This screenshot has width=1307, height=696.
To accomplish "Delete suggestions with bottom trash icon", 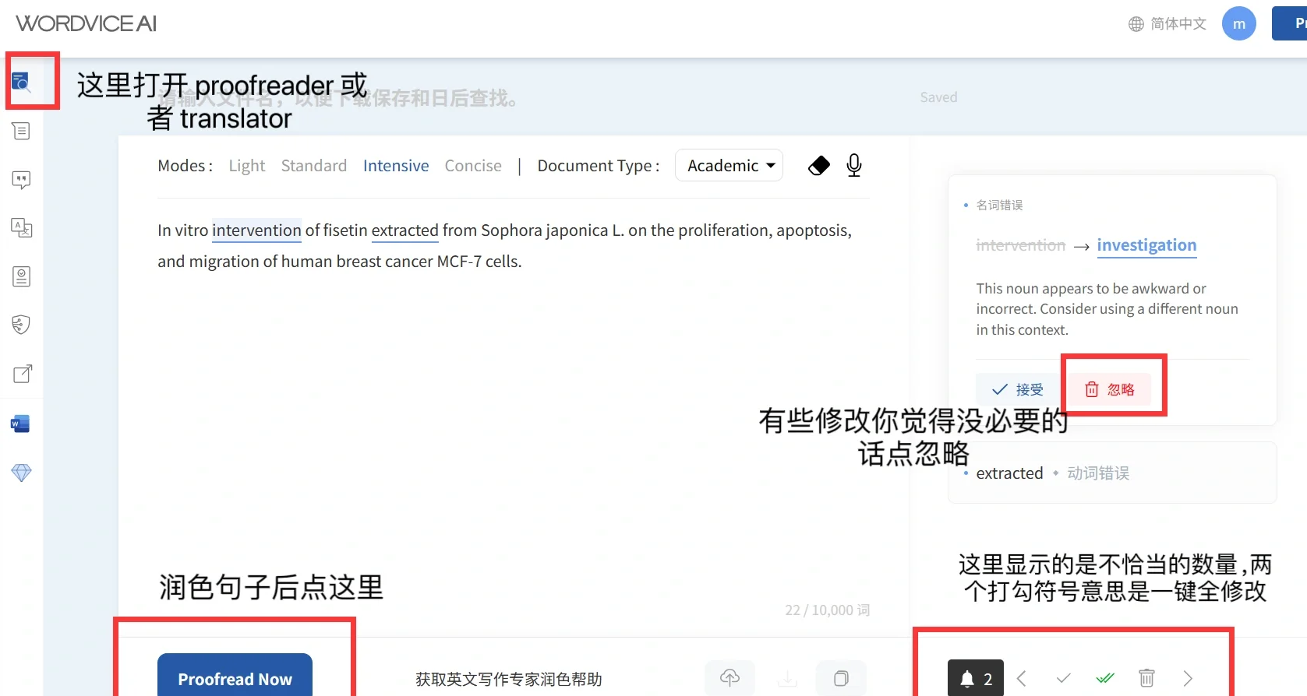I will click(1146, 678).
